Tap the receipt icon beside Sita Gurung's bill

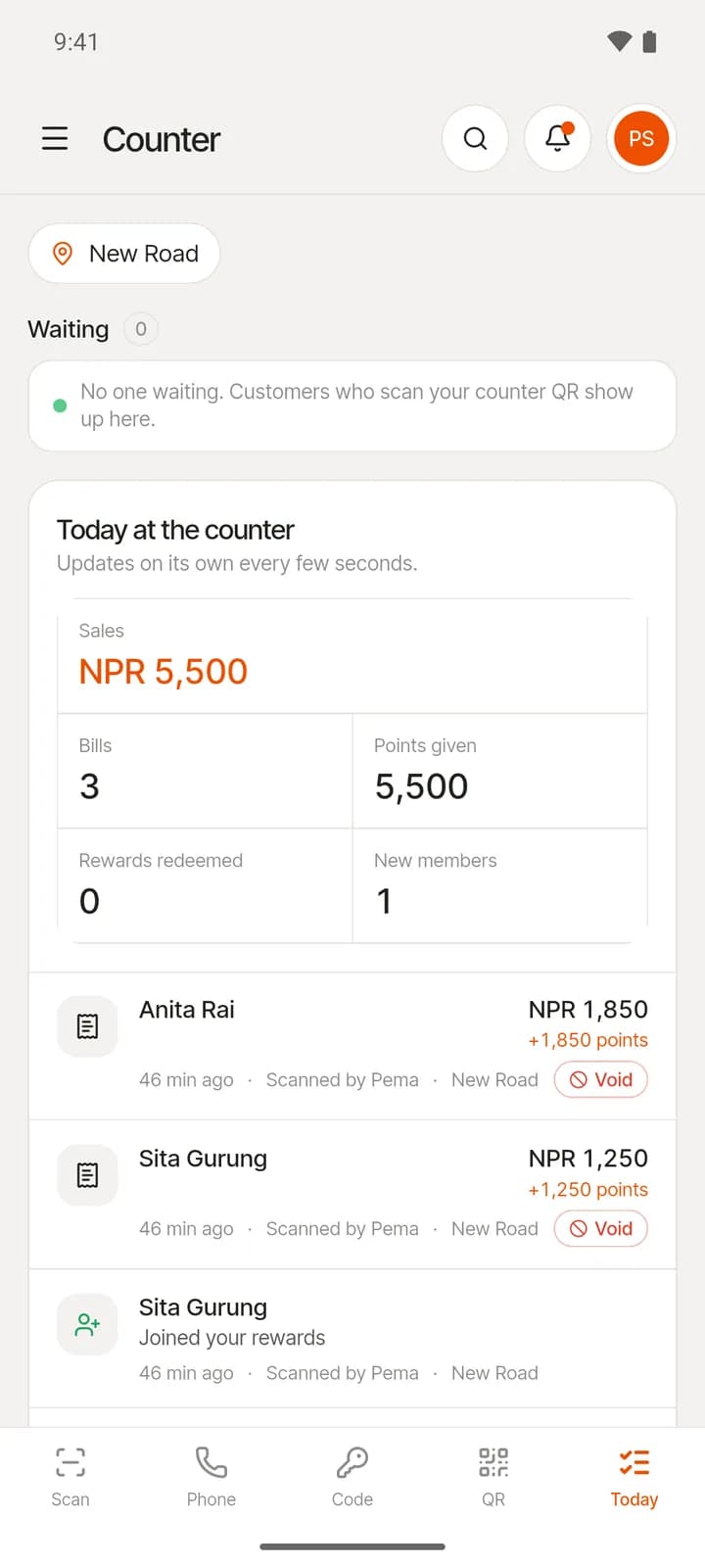87,1175
